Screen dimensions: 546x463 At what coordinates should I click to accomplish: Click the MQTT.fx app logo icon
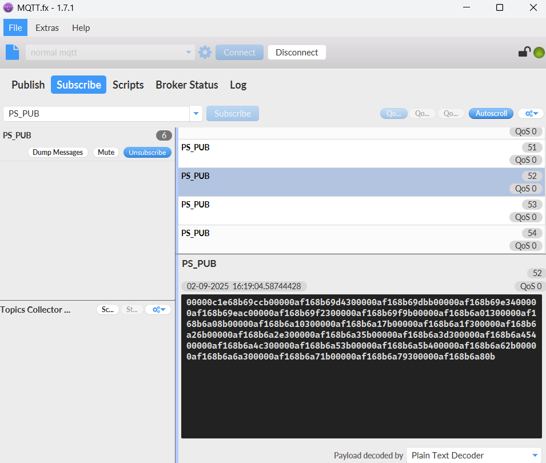(7, 7)
